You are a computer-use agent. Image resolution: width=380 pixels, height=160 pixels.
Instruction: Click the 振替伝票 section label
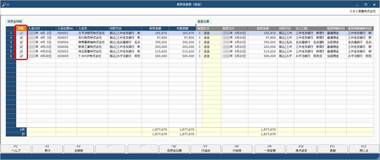click(x=203, y=21)
